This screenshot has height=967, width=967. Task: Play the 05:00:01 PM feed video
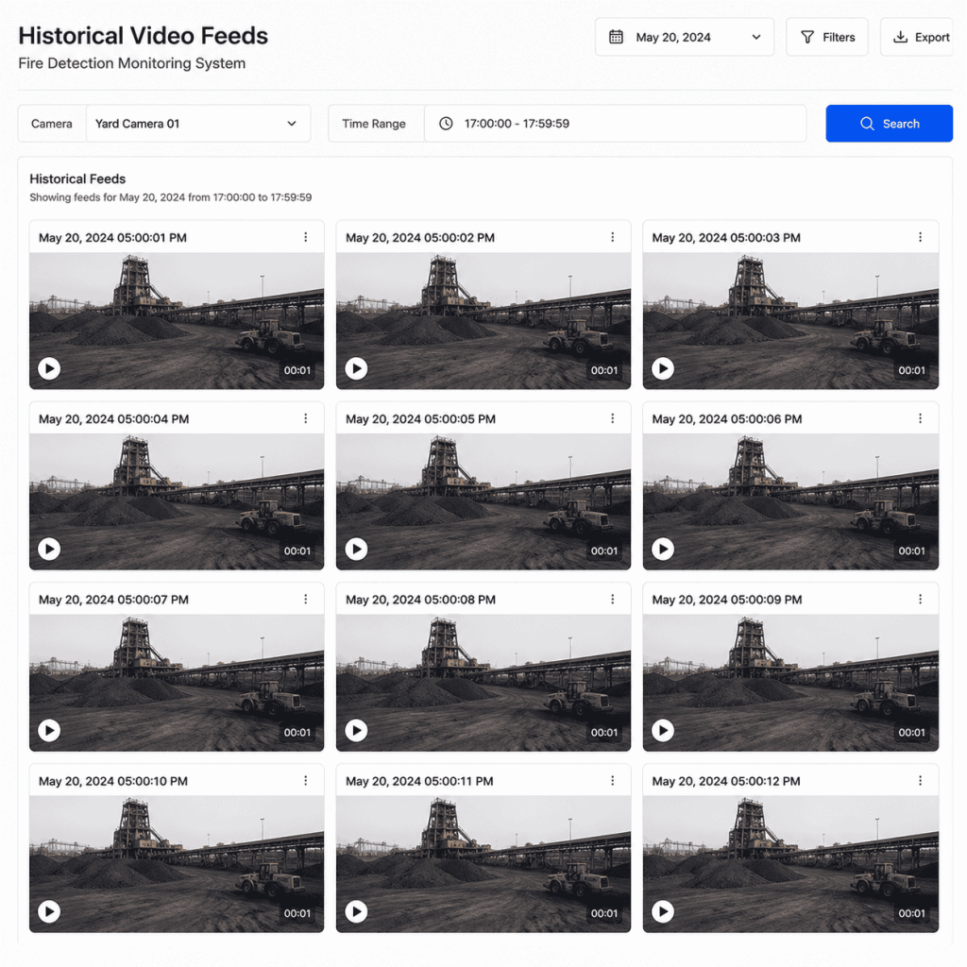click(49, 369)
